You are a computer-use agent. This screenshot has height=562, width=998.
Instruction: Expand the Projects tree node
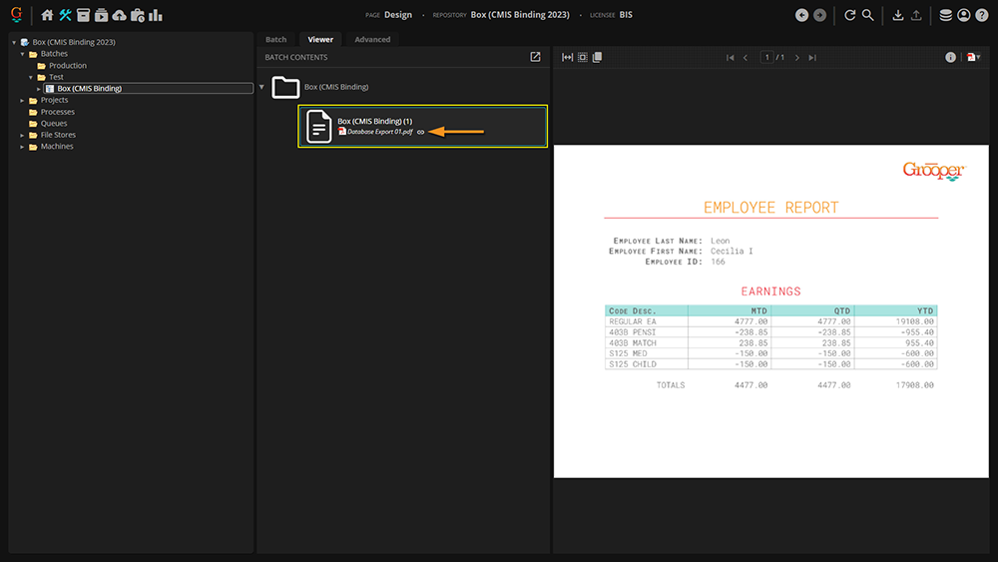[22, 101]
